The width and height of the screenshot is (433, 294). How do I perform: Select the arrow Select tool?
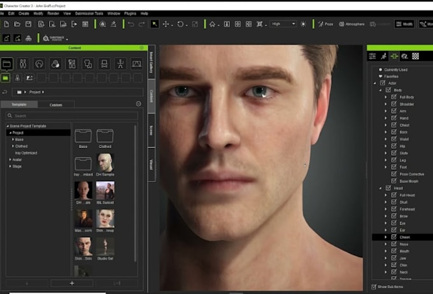pos(154,24)
